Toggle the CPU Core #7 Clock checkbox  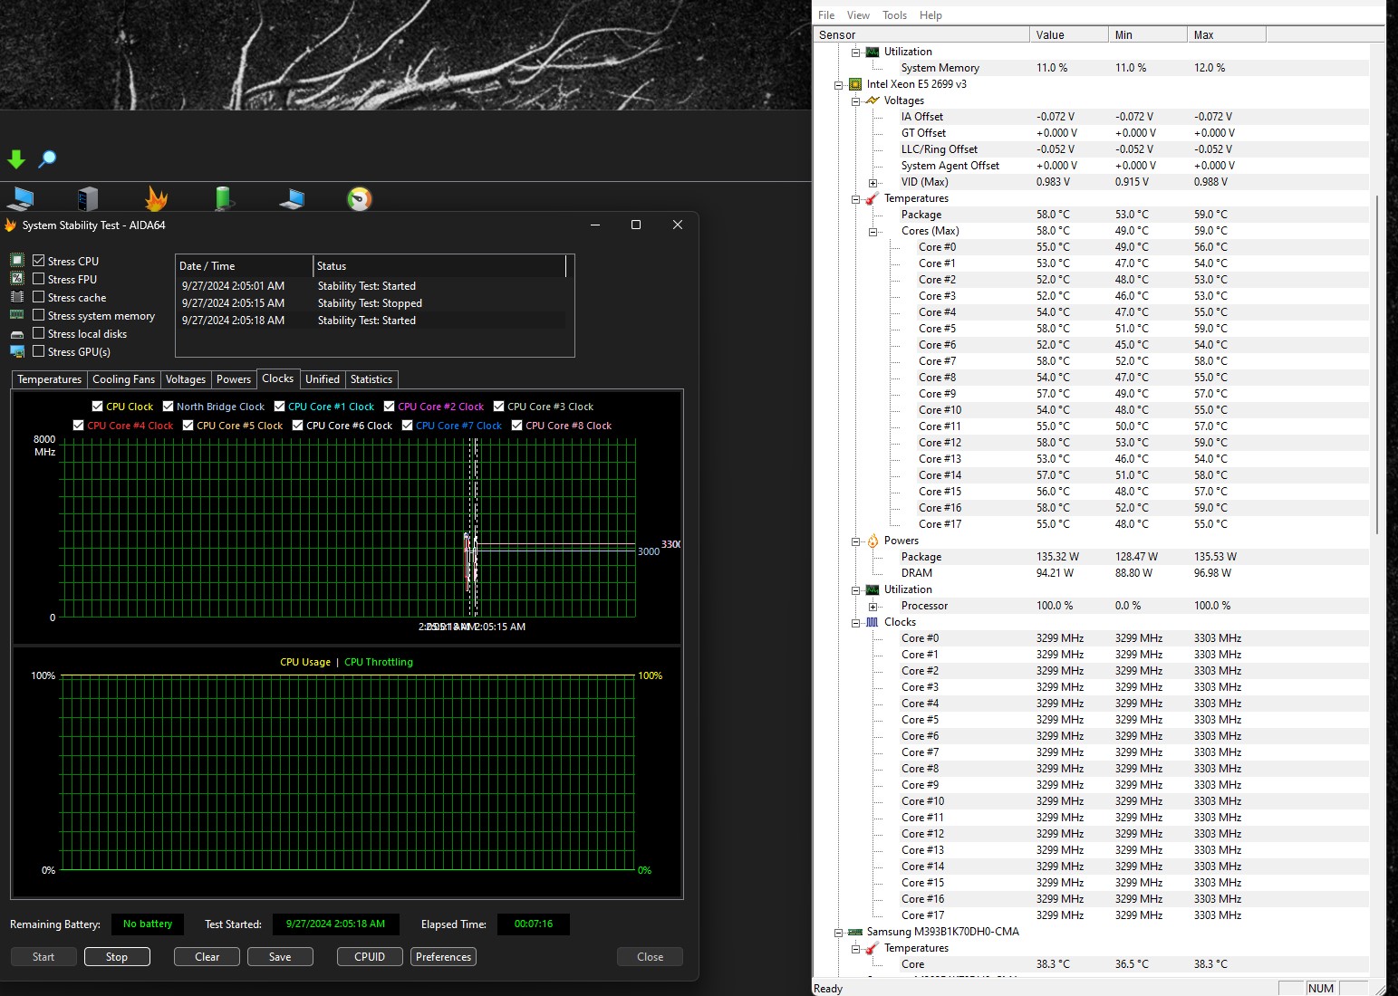(407, 426)
